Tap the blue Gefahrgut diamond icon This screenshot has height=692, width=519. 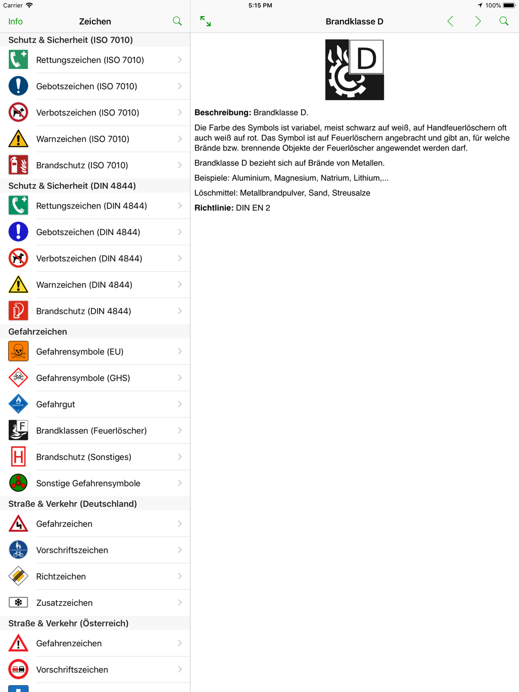[x=18, y=404]
